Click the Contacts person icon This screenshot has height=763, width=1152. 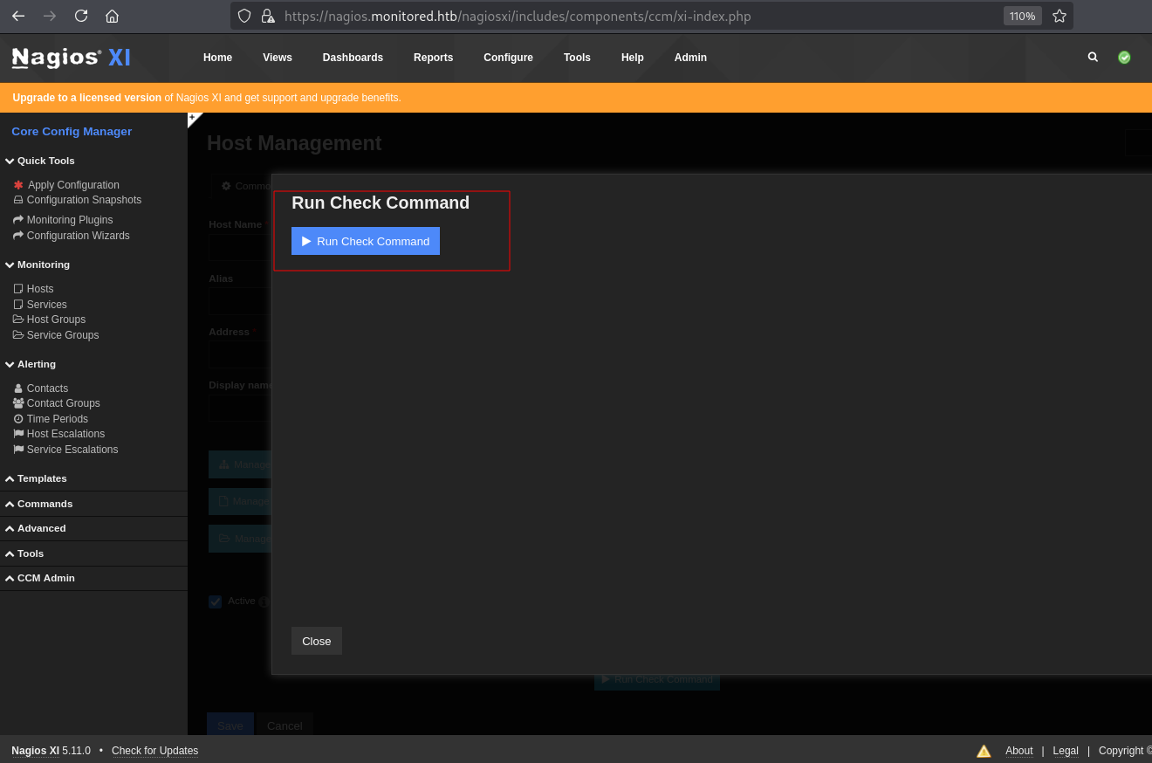pos(18,388)
